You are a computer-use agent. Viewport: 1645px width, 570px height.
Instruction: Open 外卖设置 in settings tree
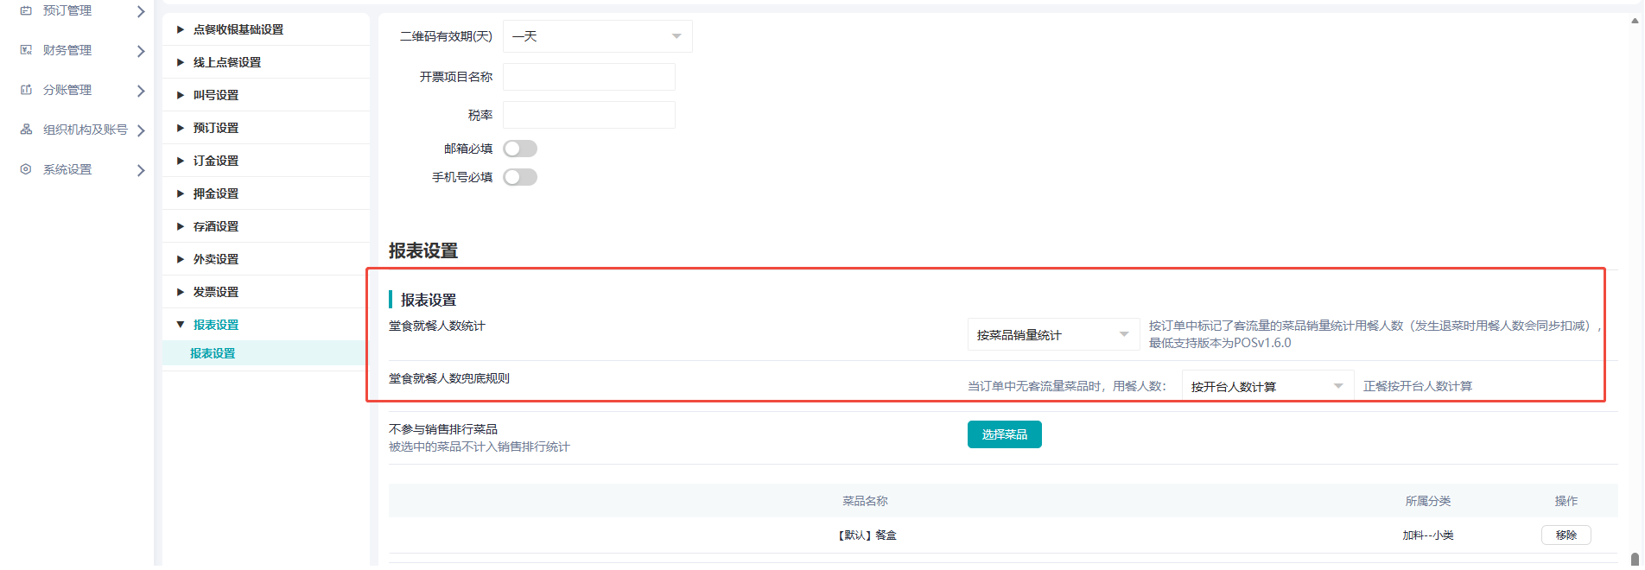216,259
